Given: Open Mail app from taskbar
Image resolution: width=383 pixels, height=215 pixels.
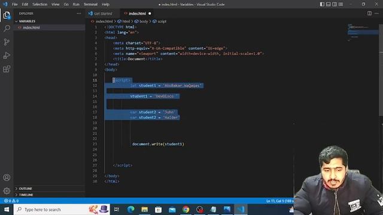Looking at the screenshot, I should [x=172, y=210].
